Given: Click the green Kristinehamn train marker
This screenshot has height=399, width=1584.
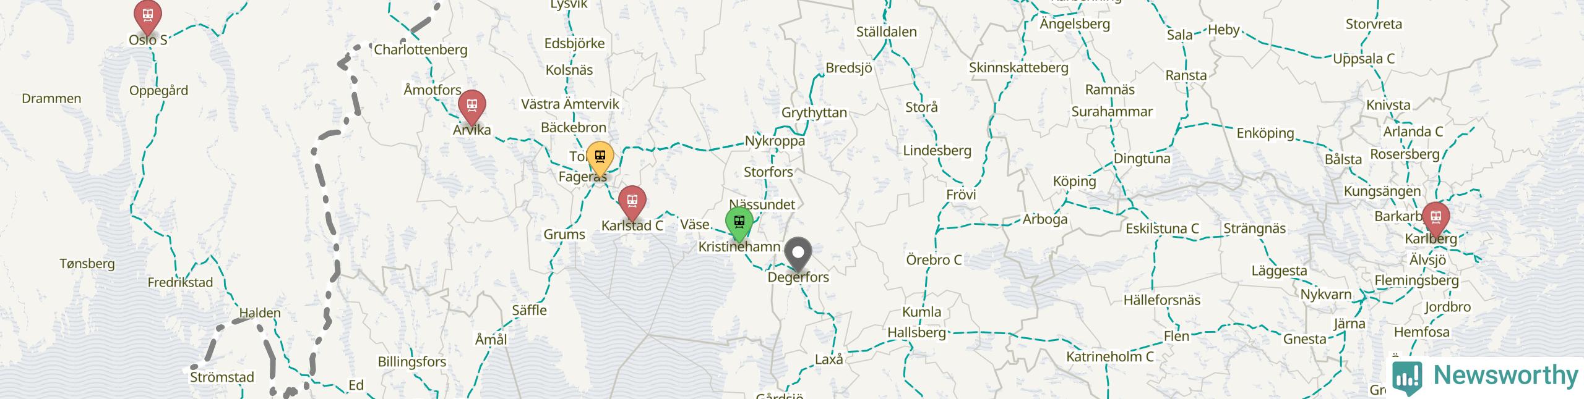Looking at the screenshot, I should [x=739, y=224].
